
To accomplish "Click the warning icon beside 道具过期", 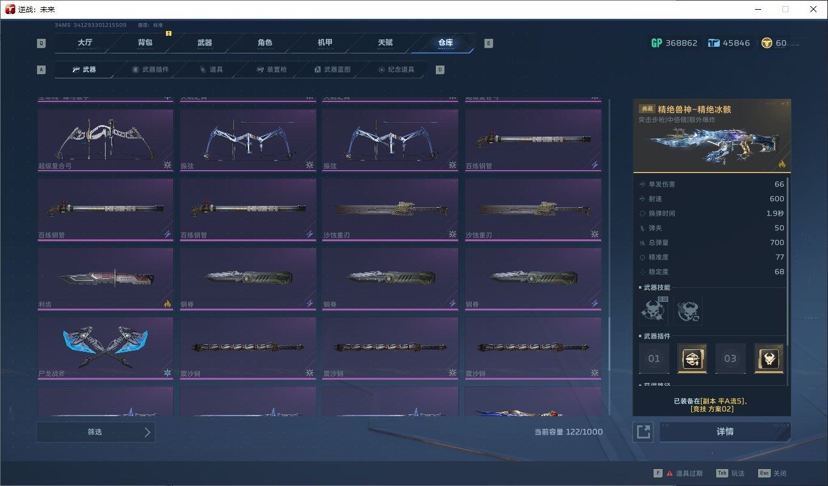I will (x=669, y=473).
